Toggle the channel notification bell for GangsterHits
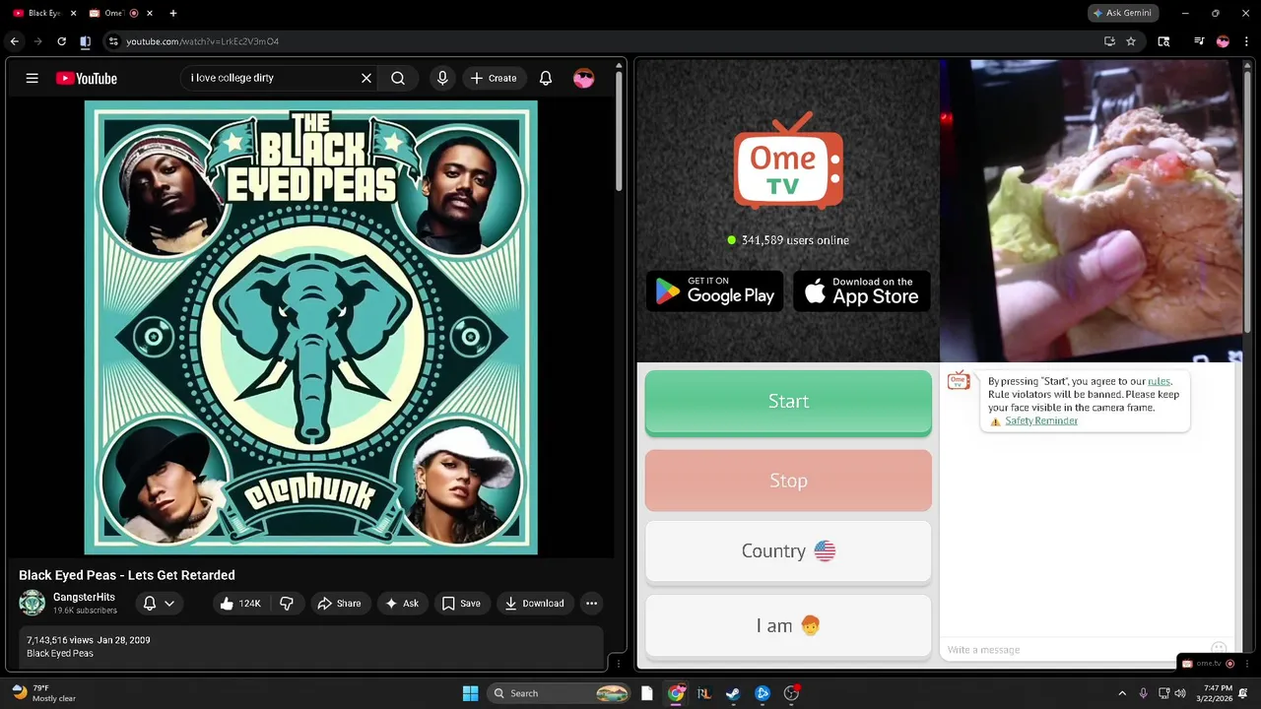Viewport: 1261px width, 709px height. point(150,603)
